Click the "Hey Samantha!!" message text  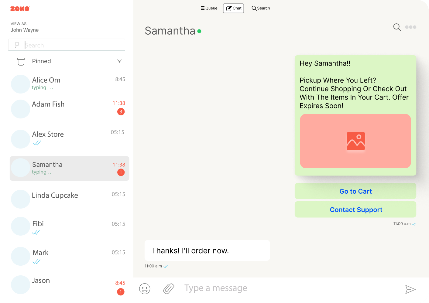click(x=325, y=63)
